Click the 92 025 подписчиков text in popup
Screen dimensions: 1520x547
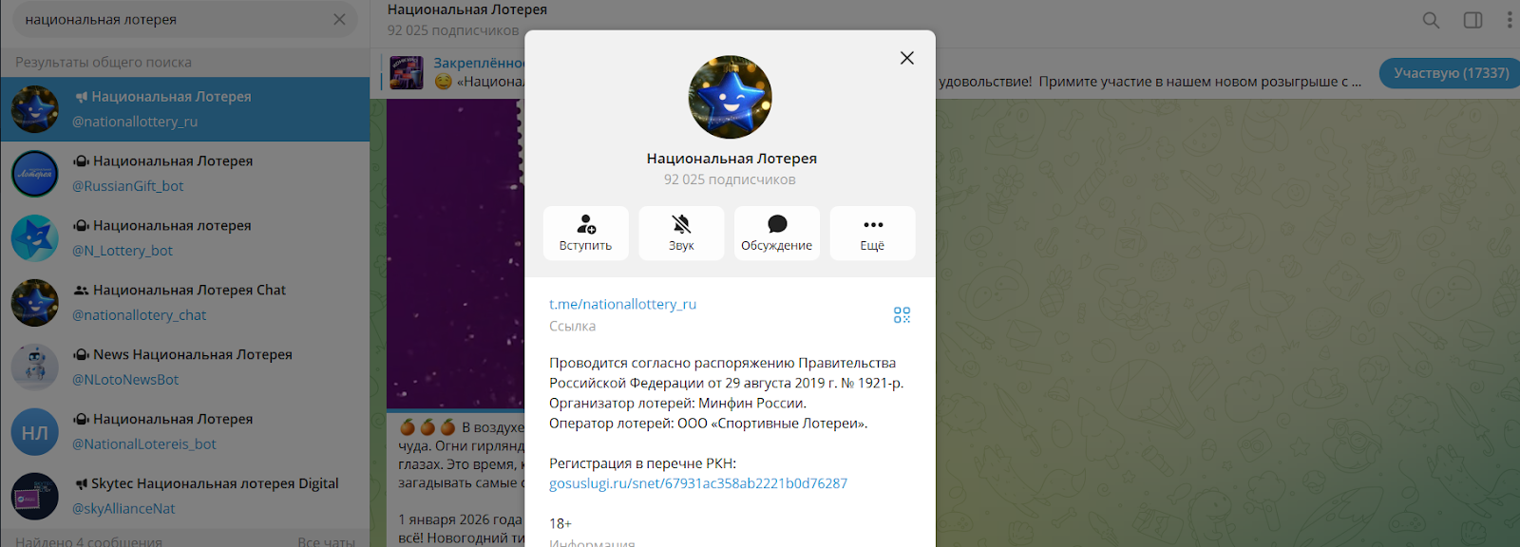pyautogui.click(x=730, y=179)
